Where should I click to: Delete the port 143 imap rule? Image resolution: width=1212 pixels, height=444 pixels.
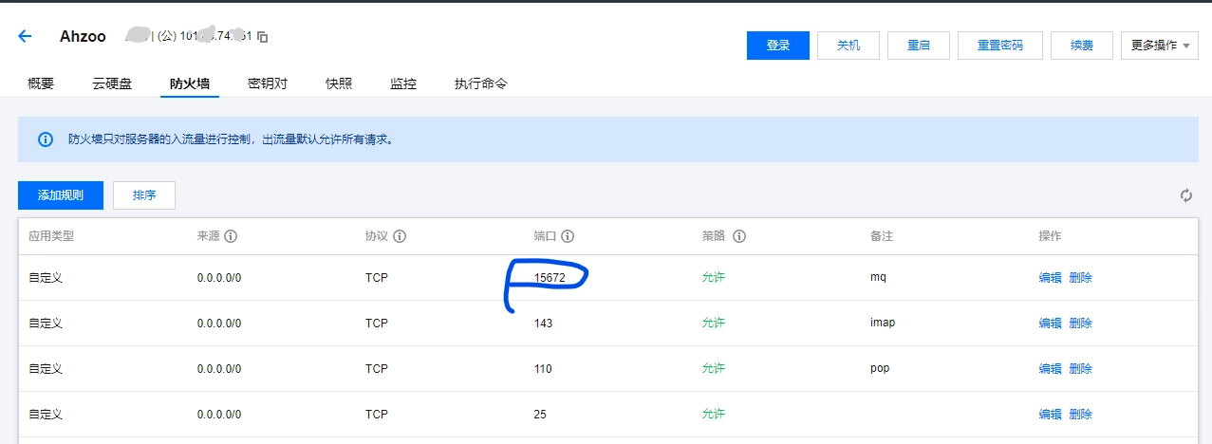(1080, 323)
